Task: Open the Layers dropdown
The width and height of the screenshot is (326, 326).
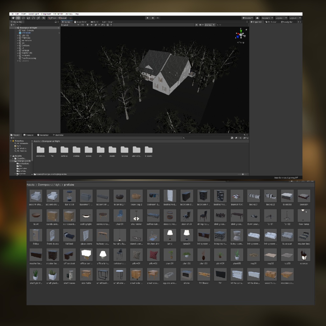Action: point(281,18)
